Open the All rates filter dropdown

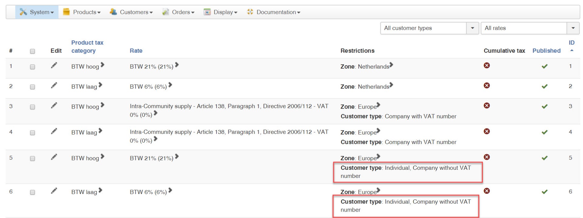click(530, 28)
